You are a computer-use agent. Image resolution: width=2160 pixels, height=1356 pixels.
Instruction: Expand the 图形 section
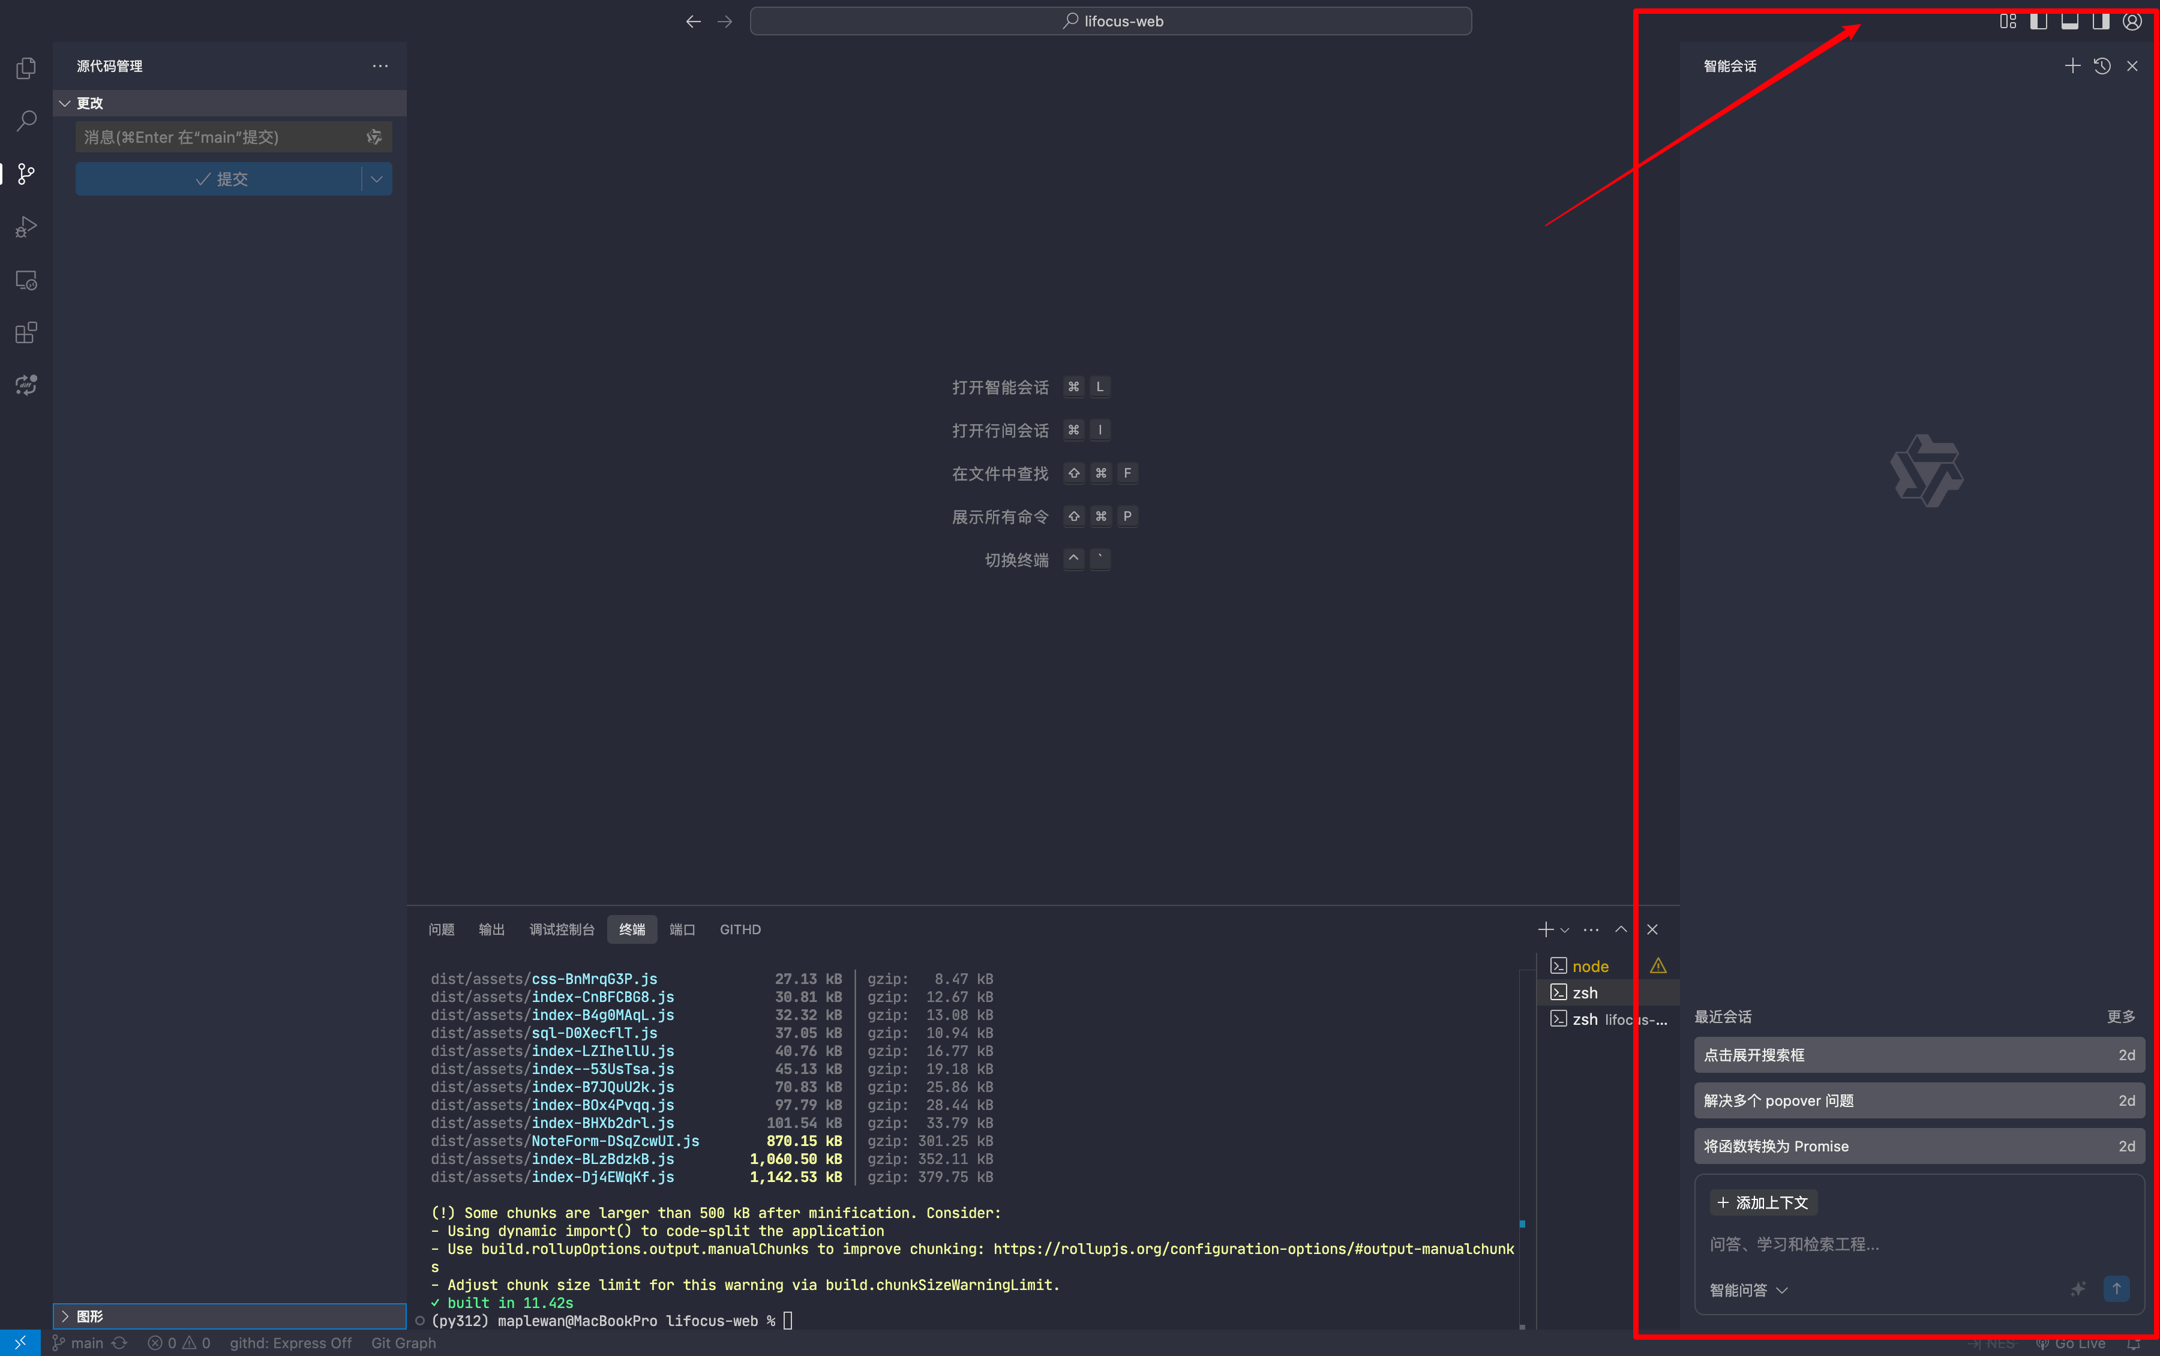(89, 1316)
